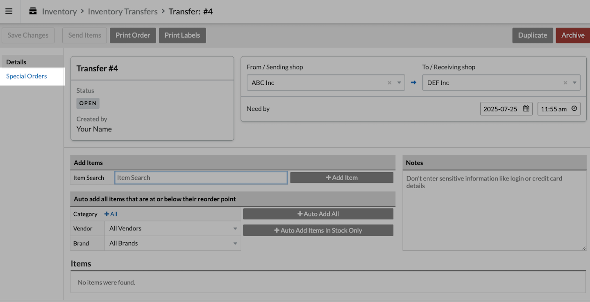Clear the ABC Inc sending shop selection
590x302 pixels.
click(390, 83)
